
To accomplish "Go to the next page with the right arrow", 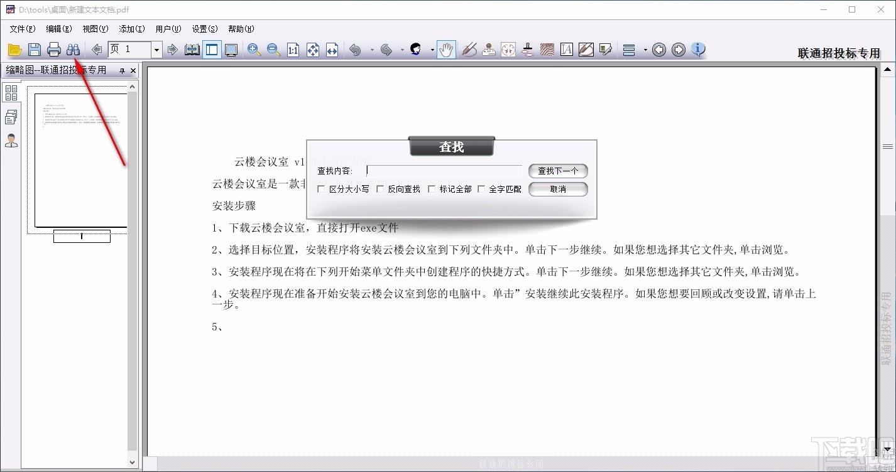I will pos(173,50).
